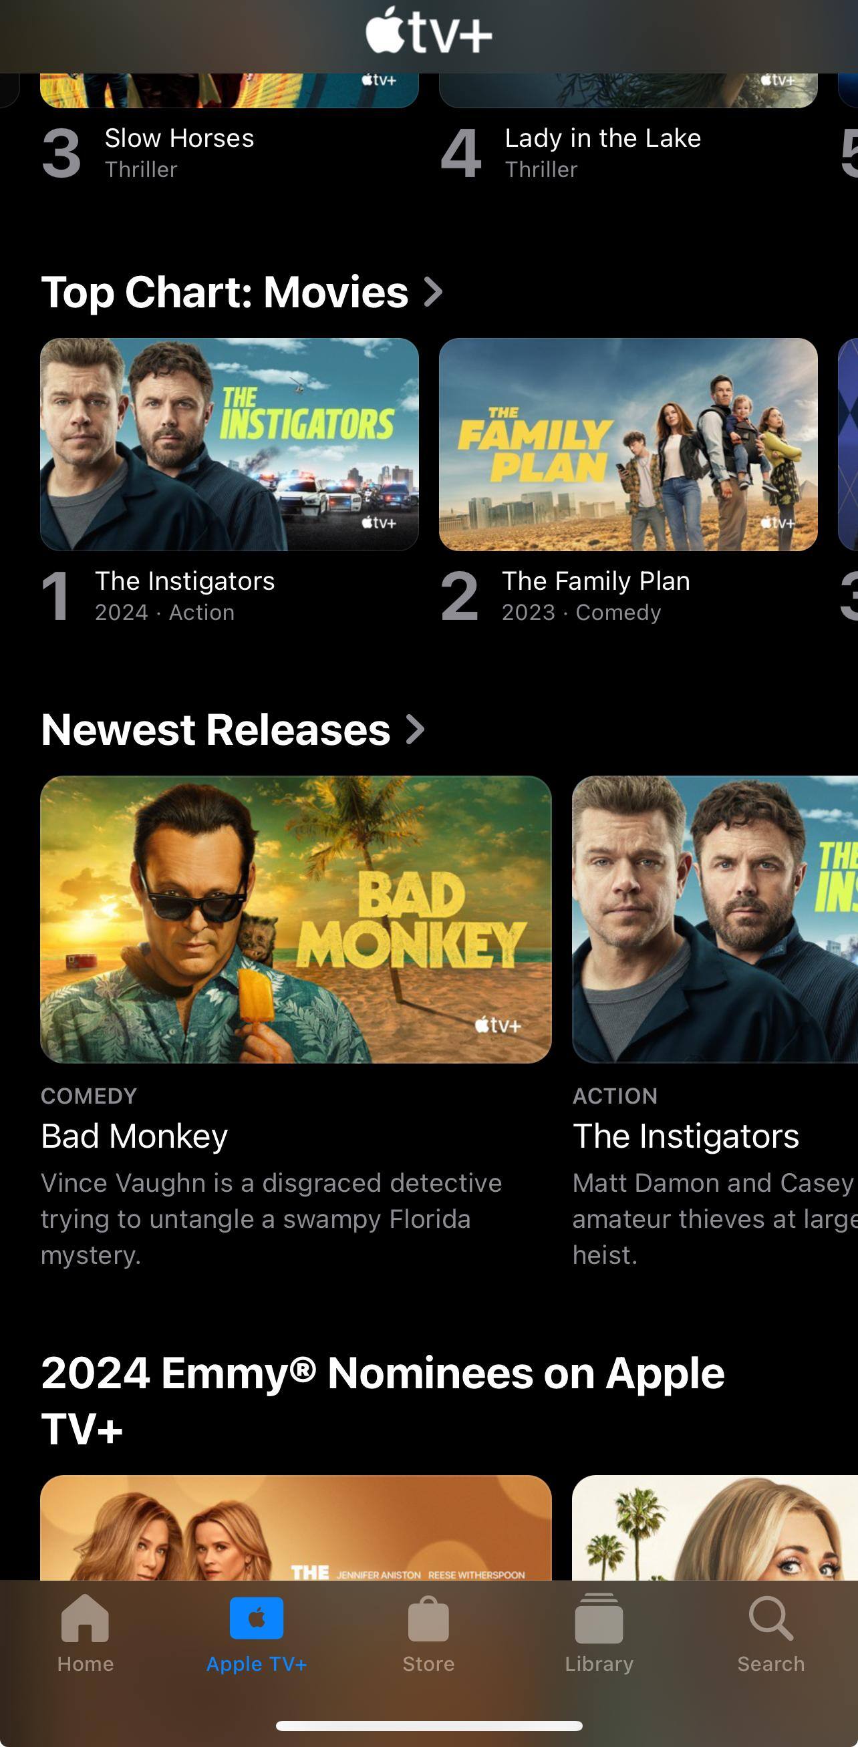This screenshot has height=1747, width=858.
Task: Open The Instigators top chart poster
Action: coord(229,444)
